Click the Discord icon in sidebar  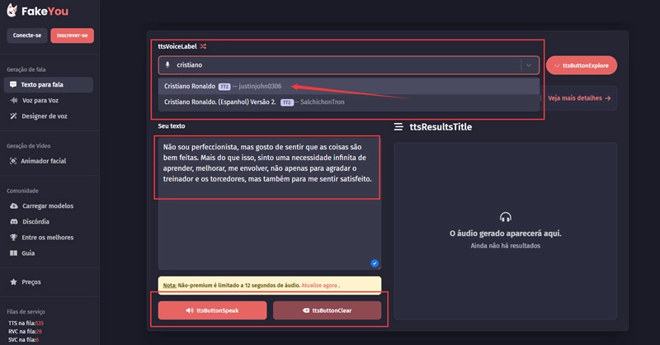pyautogui.click(x=14, y=221)
